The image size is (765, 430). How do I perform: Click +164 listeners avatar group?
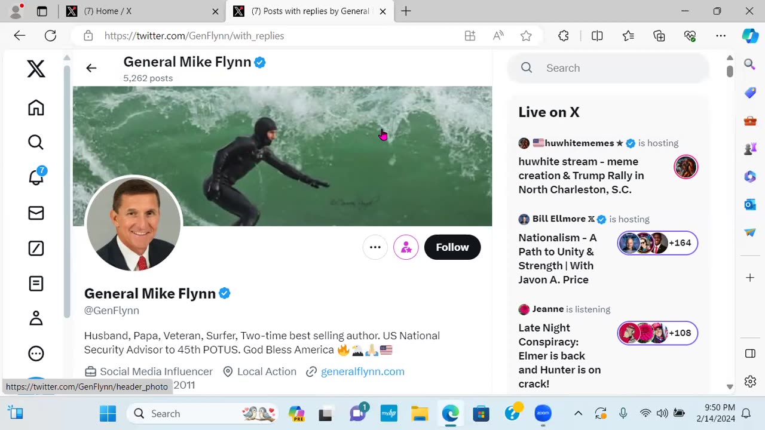pos(657,243)
